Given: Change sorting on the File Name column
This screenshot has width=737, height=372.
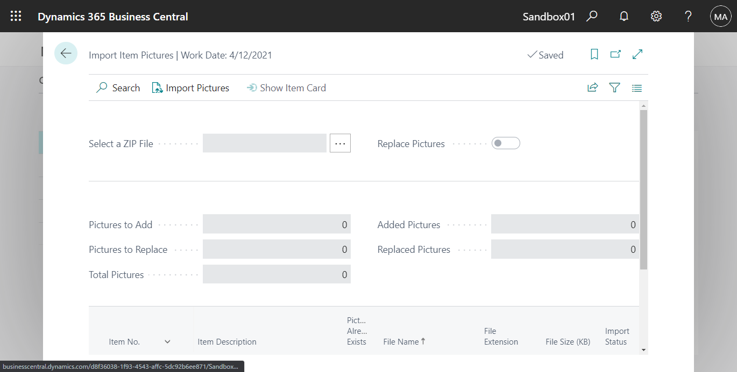Looking at the screenshot, I should click(403, 341).
